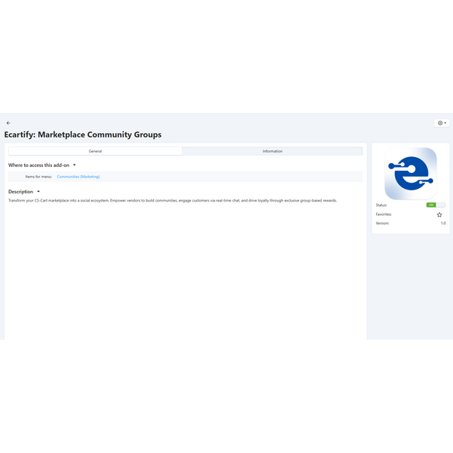Image resolution: width=453 pixels, height=453 pixels.
Task: Click the 'Items for menu' label
Action: (x=39, y=177)
